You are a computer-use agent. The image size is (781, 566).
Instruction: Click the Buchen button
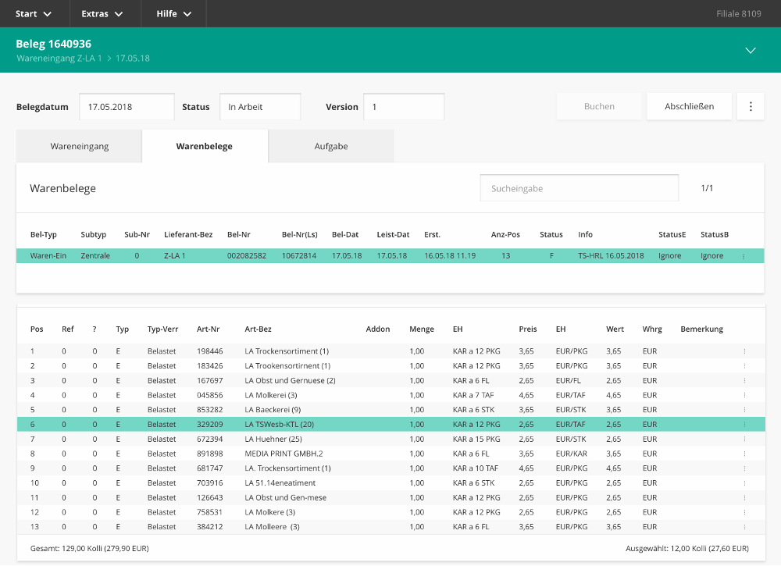pos(599,106)
